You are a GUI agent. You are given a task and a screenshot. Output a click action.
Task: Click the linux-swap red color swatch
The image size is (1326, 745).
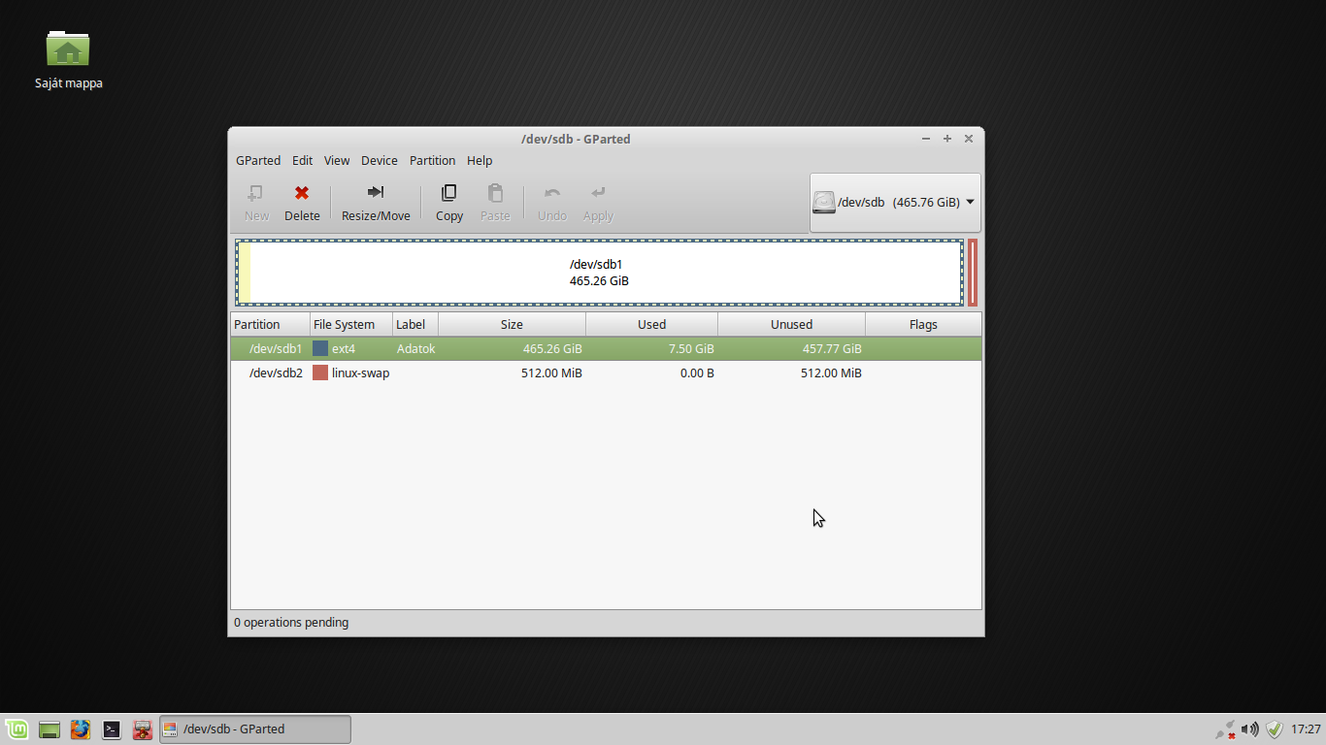[x=320, y=372]
